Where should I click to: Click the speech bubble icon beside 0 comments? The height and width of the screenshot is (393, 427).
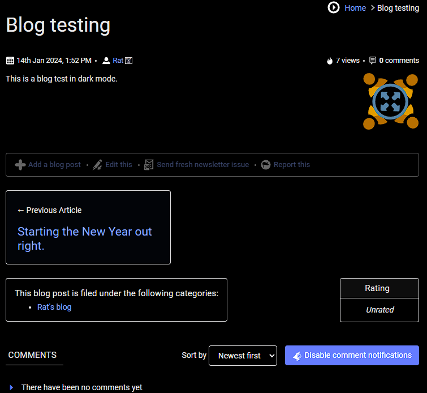(x=373, y=61)
